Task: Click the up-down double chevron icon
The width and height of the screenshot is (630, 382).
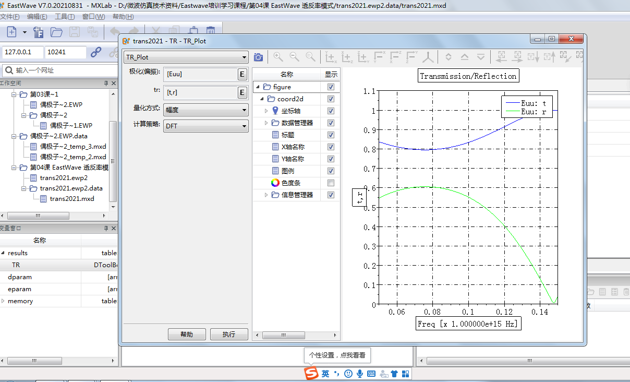Action: click(x=448, y=57)
